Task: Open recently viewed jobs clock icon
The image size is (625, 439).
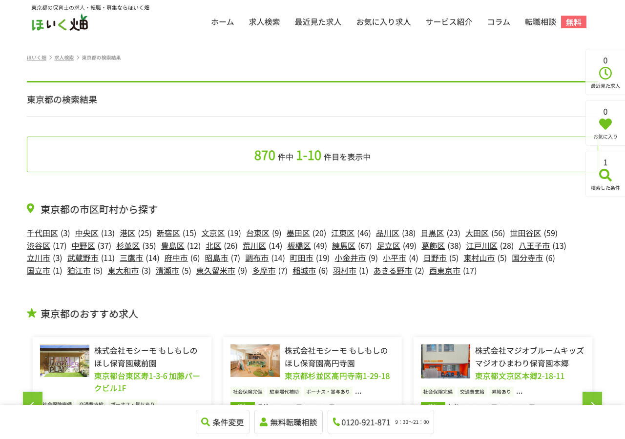Action: pyautogui.click(x=605, y=72)
